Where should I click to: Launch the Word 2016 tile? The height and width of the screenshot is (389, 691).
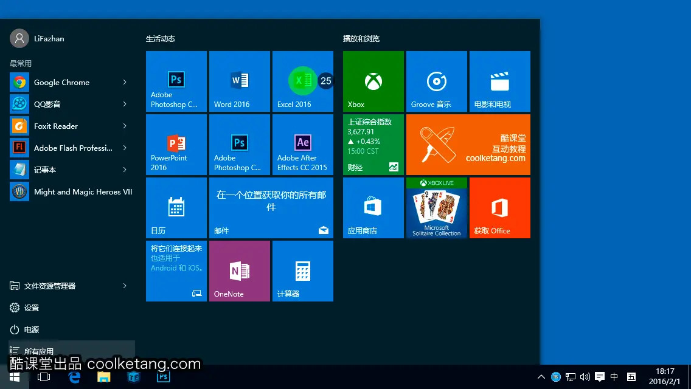point(239,81)
